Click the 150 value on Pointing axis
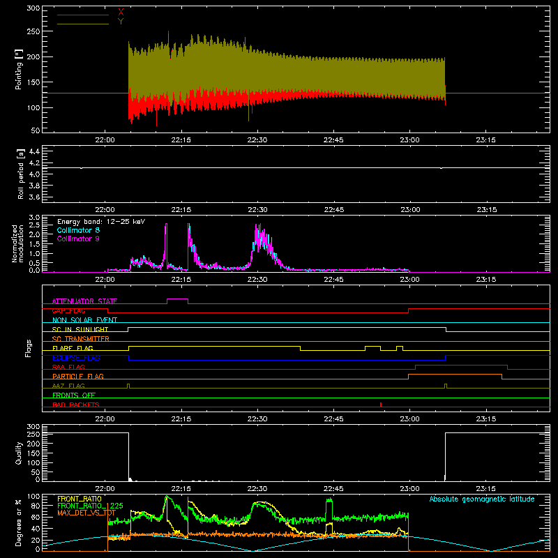The height and width of the screenshot is (558, 558). coord(33,82)
